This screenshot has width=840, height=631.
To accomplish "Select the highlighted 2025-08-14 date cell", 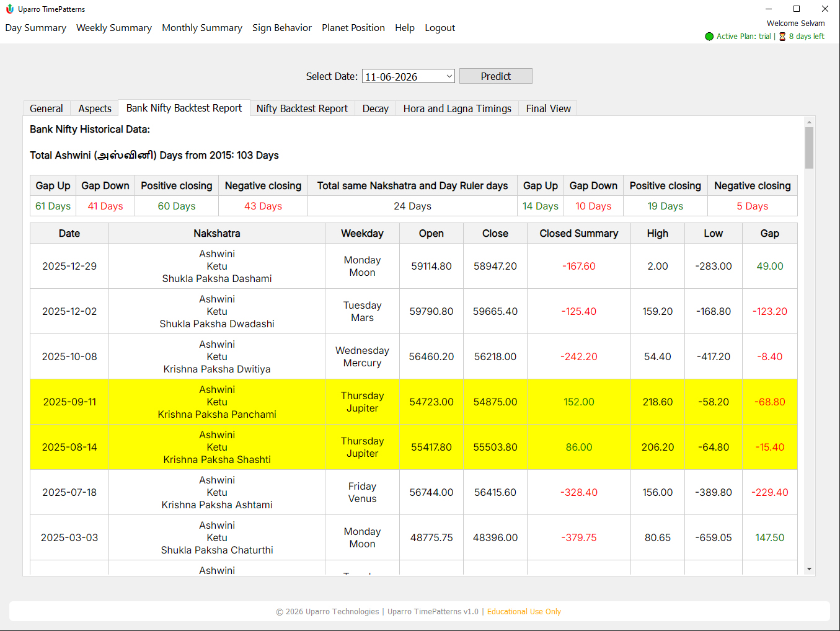I will 69,447.
